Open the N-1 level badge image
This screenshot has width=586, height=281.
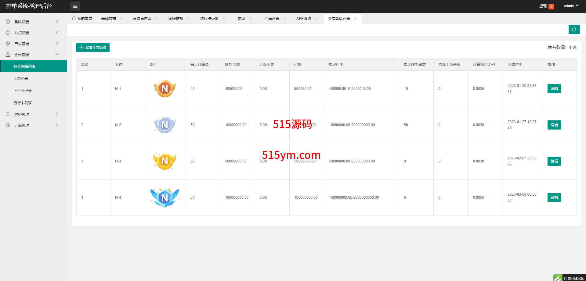tap(165, 89)
